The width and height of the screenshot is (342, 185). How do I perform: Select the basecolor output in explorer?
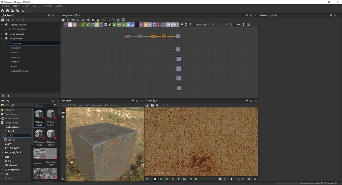point(16,48)
